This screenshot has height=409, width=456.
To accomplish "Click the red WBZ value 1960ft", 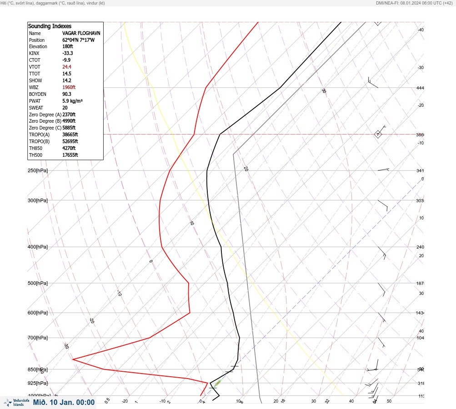I will tap(69, 87).
